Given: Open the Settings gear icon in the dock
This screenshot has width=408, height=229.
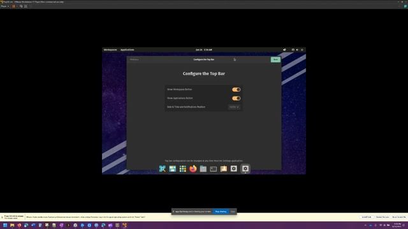Looking at the screenshot, I should tap(234, 169).
